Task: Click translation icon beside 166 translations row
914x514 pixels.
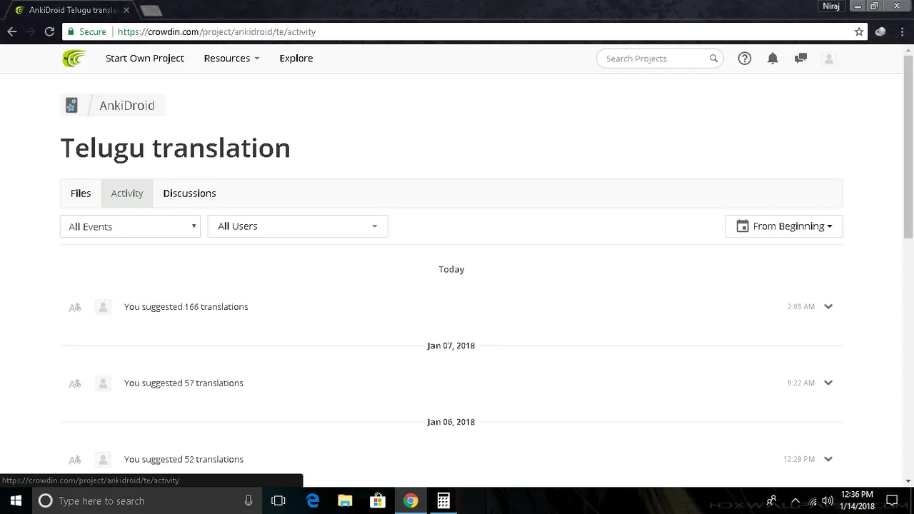Action: click(75, 308)
